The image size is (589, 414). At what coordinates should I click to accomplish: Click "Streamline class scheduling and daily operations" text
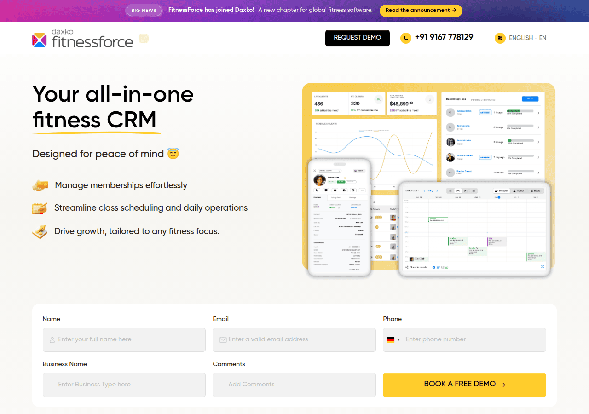[151, 208]
